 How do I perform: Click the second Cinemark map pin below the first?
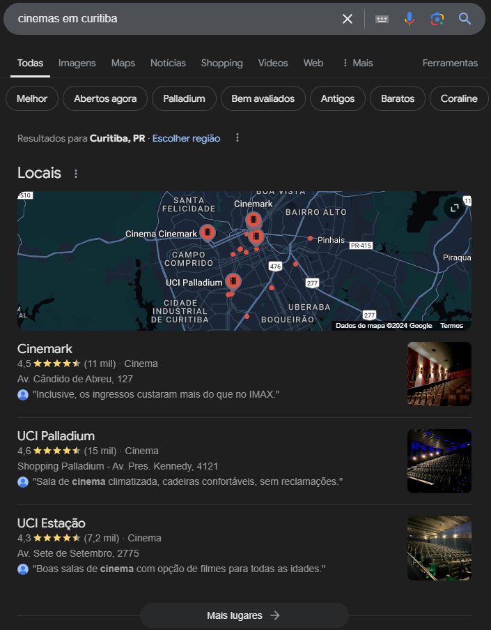256,237
